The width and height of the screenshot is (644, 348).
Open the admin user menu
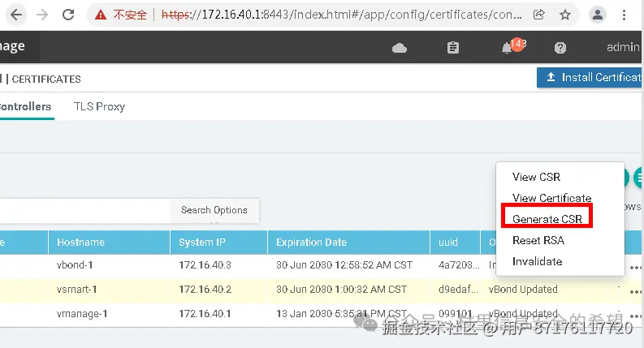pos(623,47)
